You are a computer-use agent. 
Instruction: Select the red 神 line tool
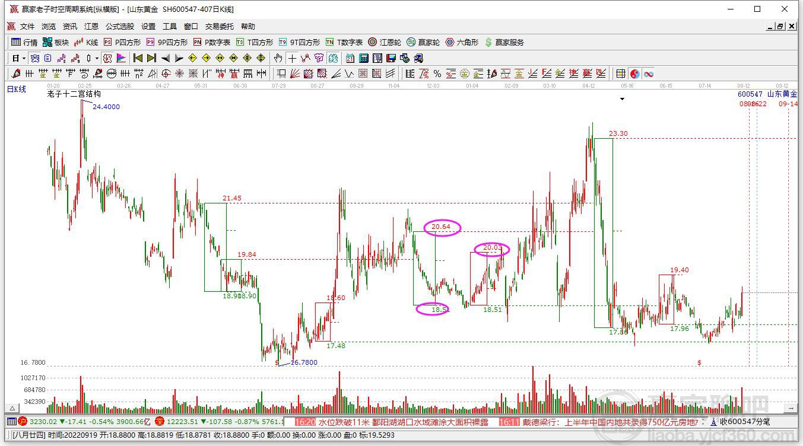(220, 74)
